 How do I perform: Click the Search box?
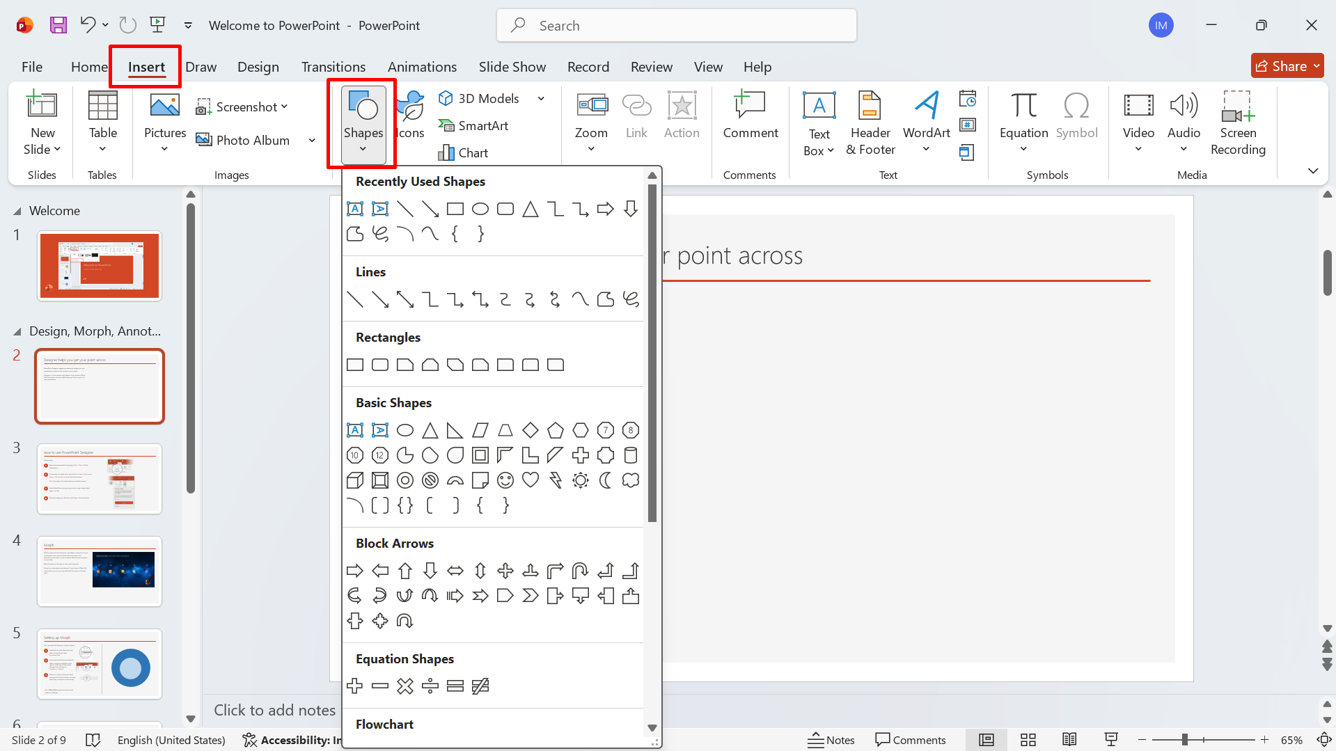point(676,26)
